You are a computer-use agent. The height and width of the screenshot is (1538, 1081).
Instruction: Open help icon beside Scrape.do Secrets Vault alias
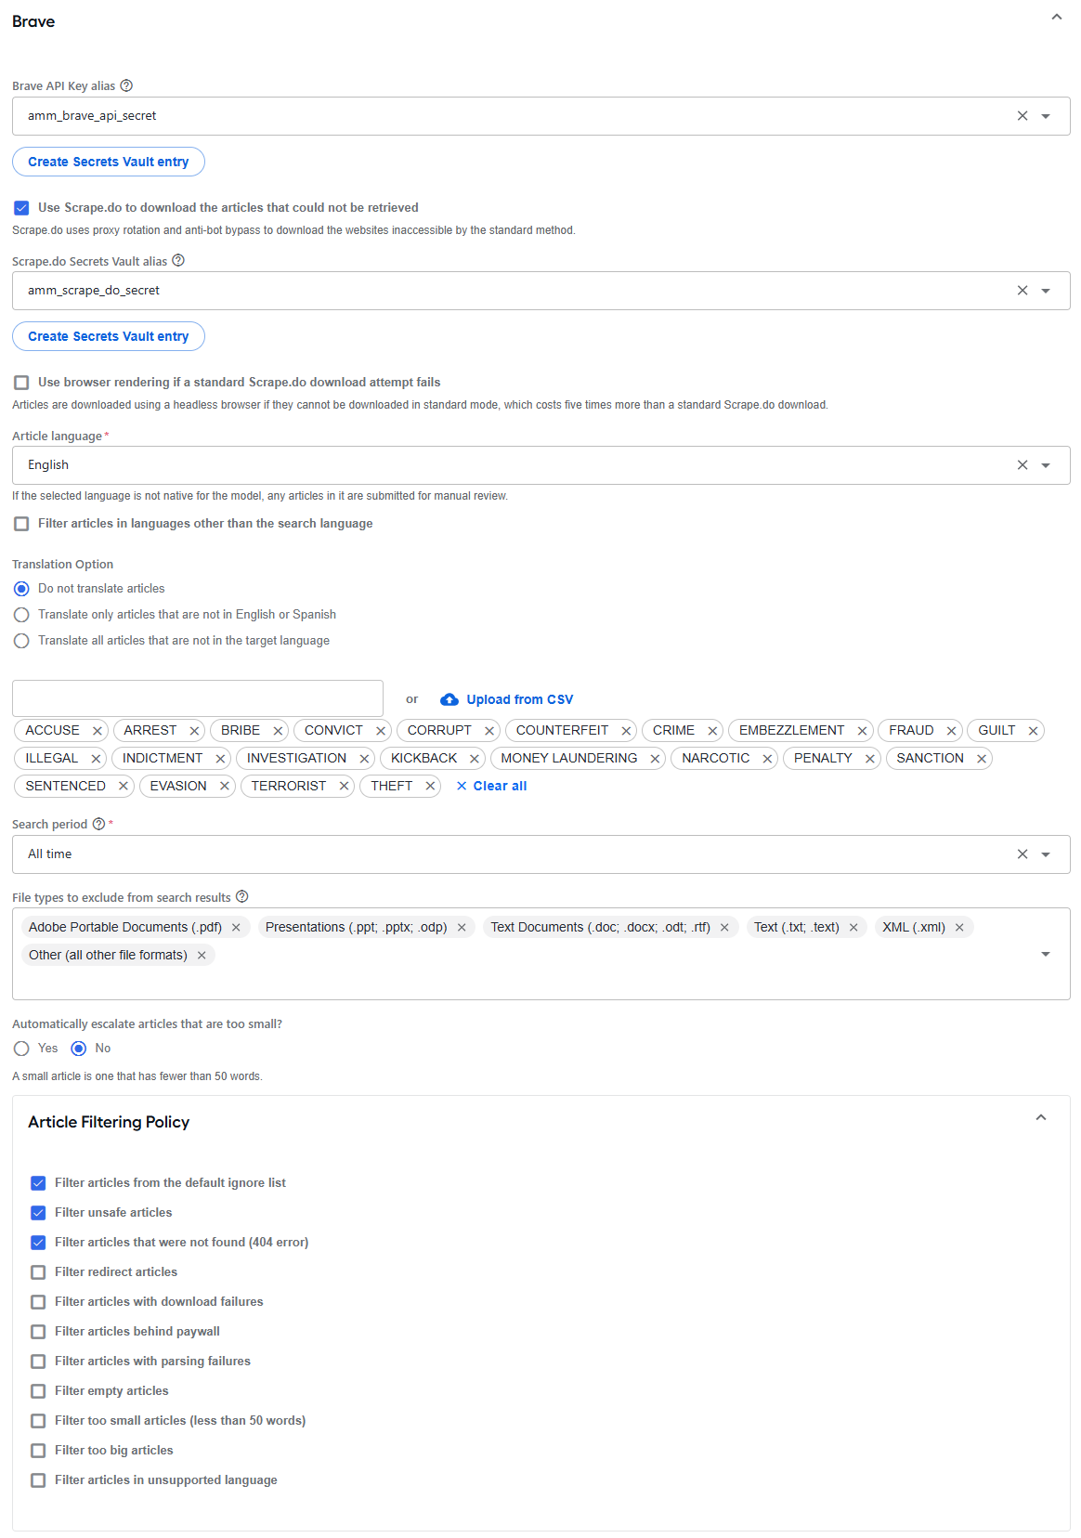(178, 261)
